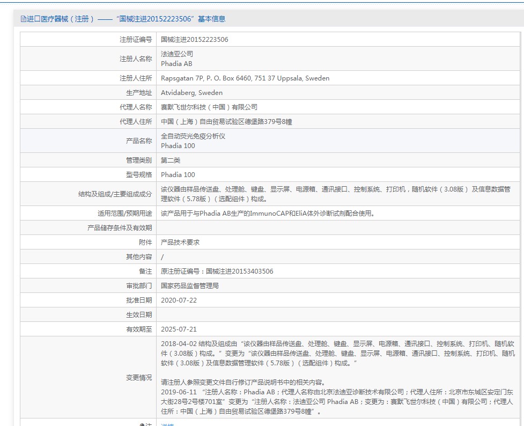Click the "注册人名称" row label

point(136,59)
